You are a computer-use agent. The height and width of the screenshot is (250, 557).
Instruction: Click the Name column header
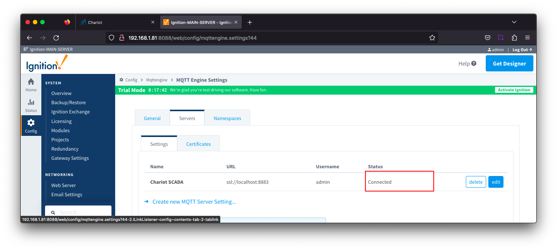(157, 166)
